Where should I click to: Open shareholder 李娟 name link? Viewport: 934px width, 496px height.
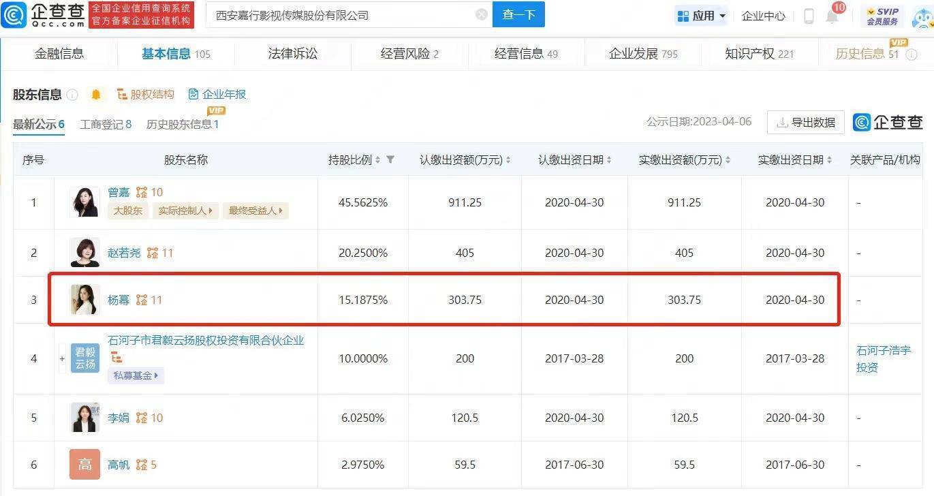pos(119,418)
